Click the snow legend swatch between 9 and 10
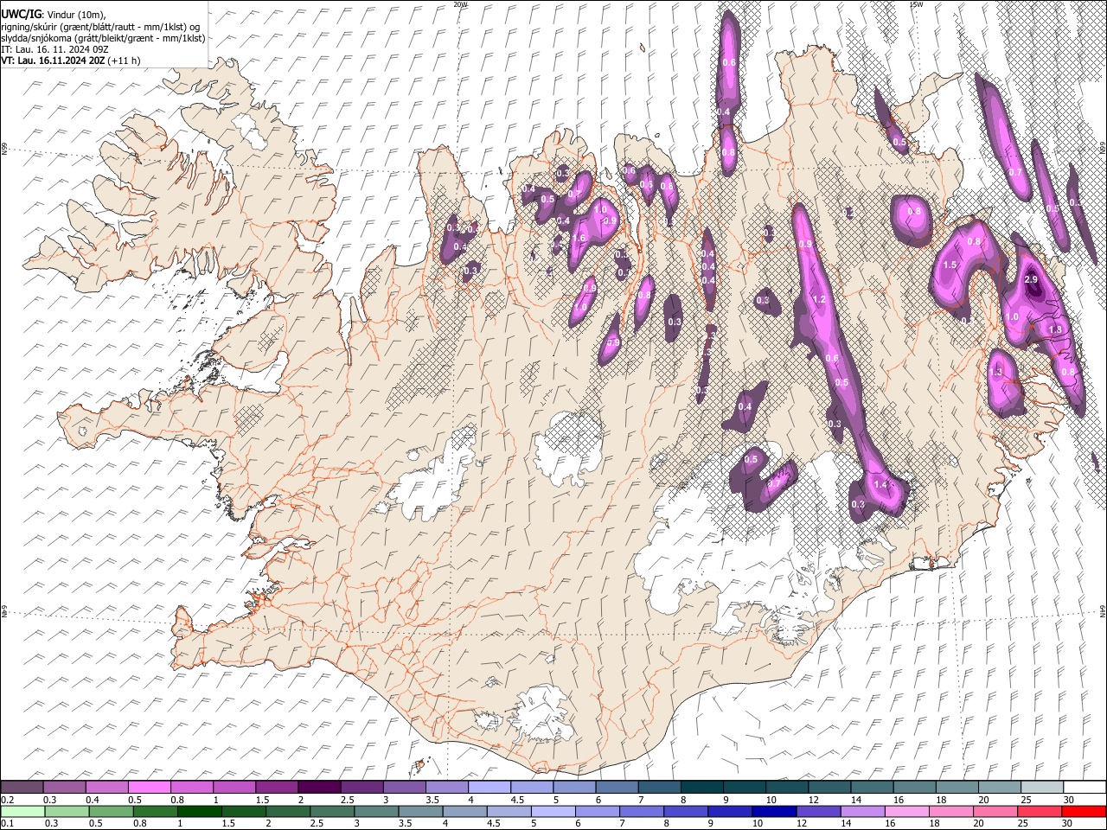The height and width of the screenshot is (830, 1107). pyautogui.click(x=743, y=787)
